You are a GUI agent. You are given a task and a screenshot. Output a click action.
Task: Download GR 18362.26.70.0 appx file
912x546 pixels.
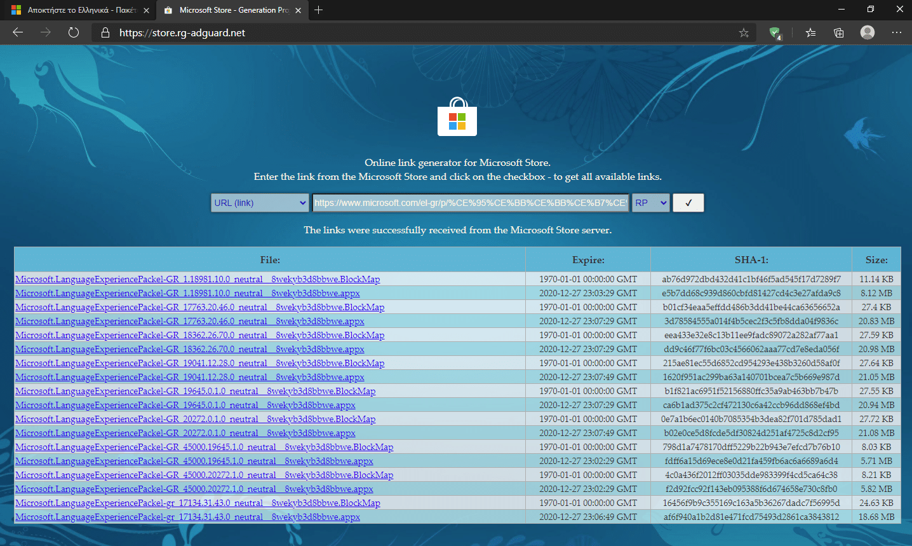click(x=190, y=349)
